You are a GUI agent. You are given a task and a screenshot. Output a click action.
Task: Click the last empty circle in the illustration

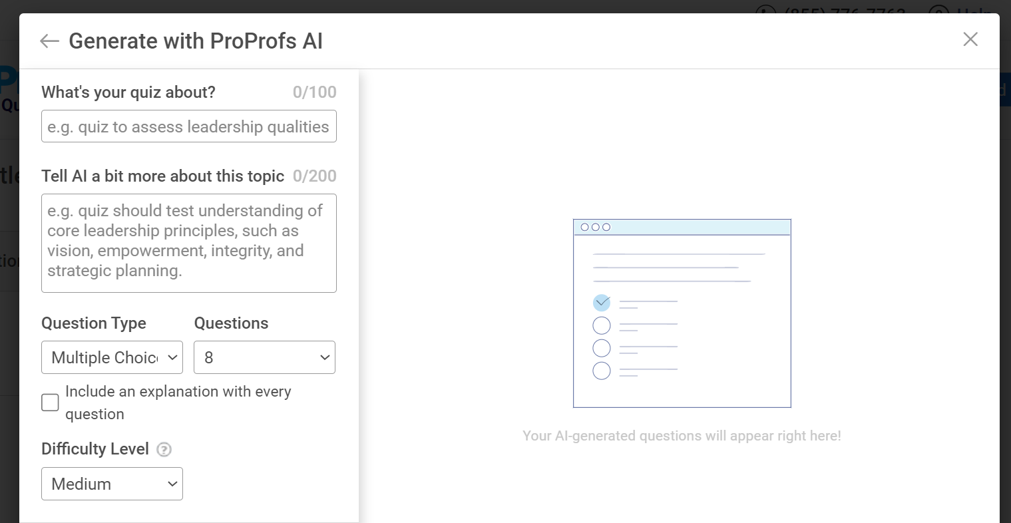coord(602,371)
